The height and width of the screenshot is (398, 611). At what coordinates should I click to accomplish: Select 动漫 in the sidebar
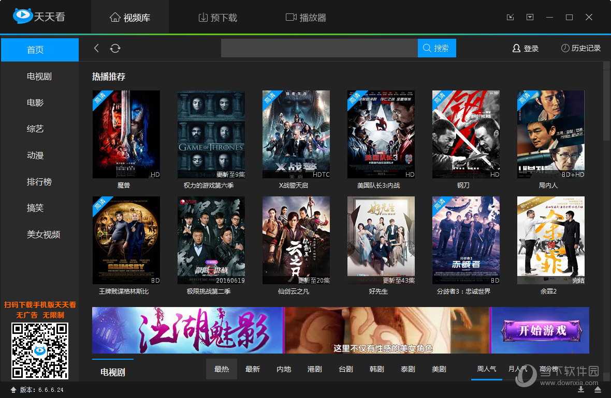click(x=35, y=155)
